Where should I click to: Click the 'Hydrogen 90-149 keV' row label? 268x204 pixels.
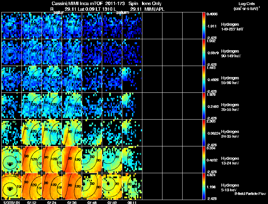click(x=231, y=54)
